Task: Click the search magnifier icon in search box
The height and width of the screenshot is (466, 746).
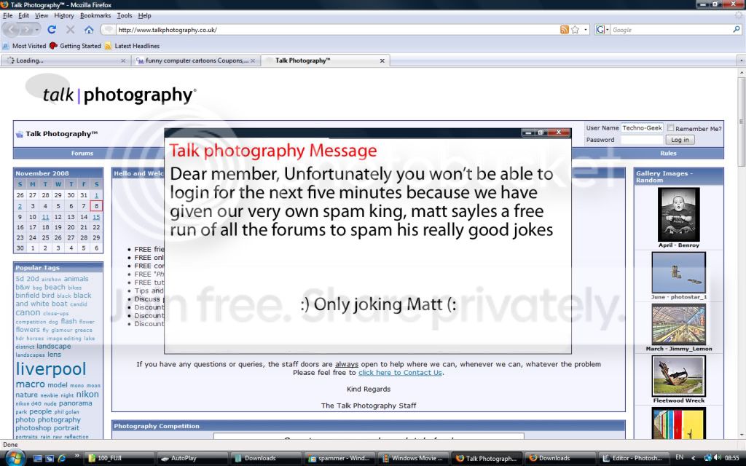Action: (x=736, y=30)
